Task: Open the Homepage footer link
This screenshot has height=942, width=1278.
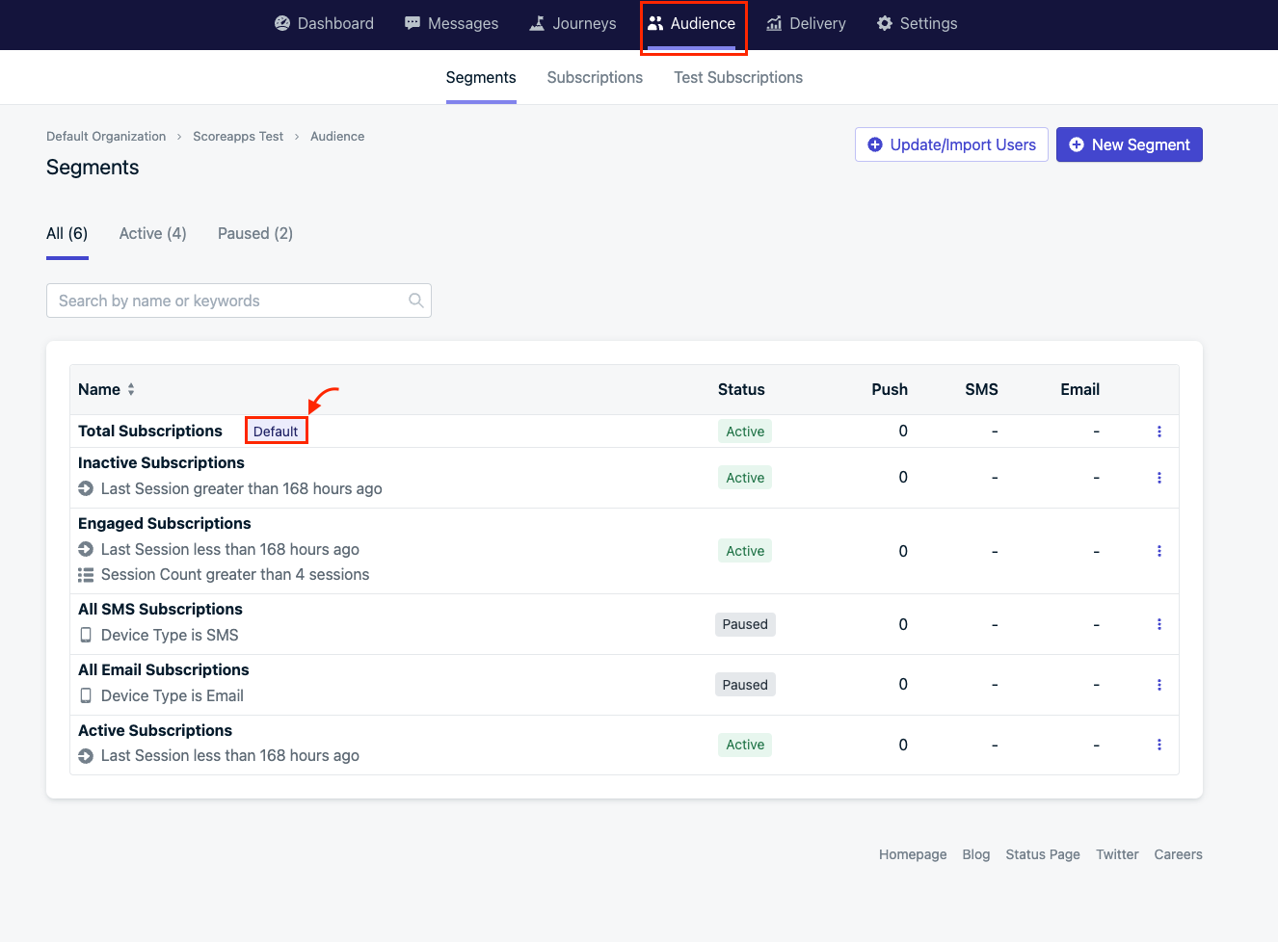Action: click(x=913, y=854)
